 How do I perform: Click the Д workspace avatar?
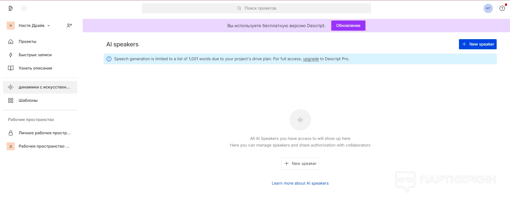click(x=11, y=146)
